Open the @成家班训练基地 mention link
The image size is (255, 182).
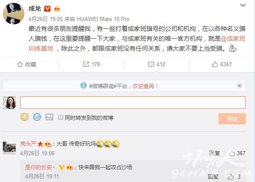tap(137, 44)
